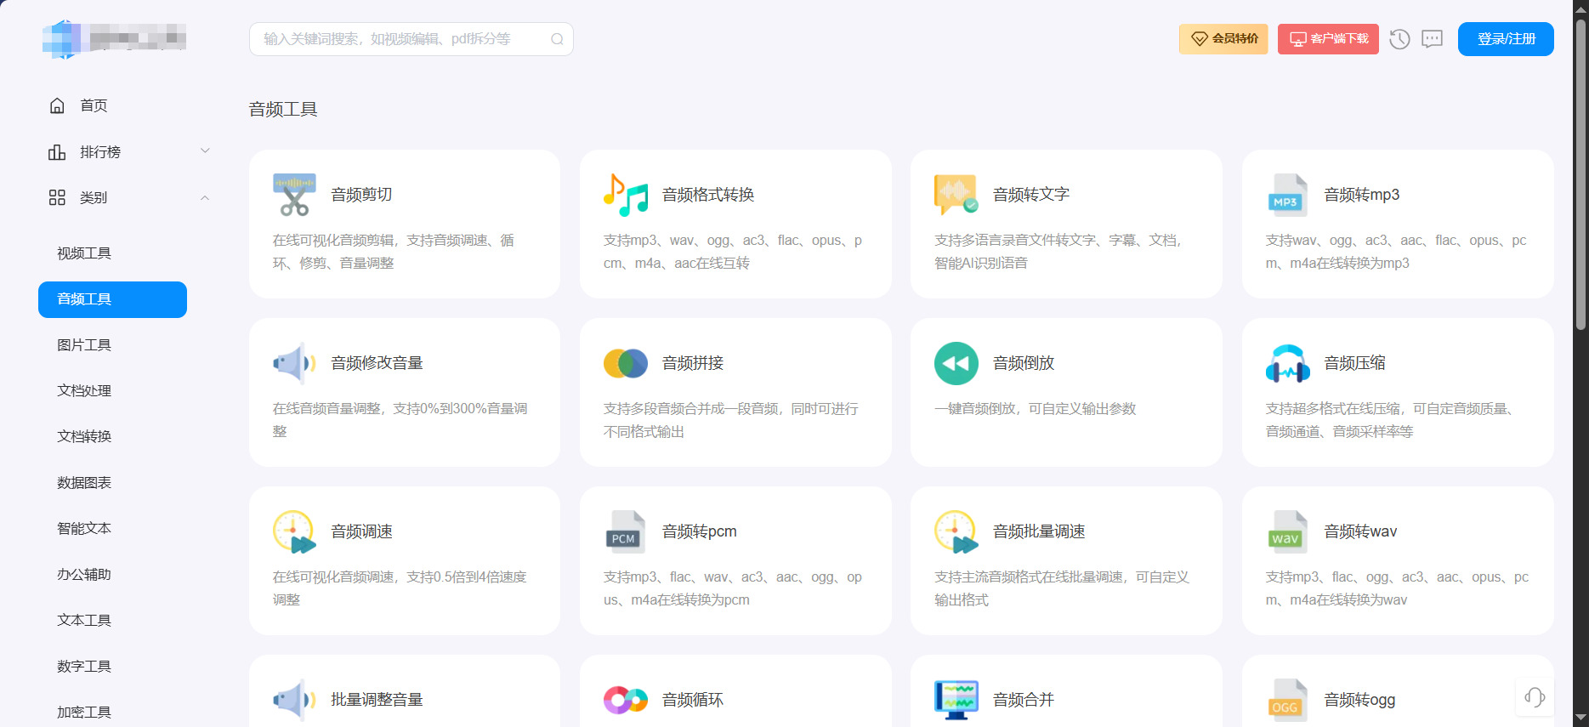Click the ranking bar chart icon
Viewport: 1589px width, 727px height.
tap(57, 151)
